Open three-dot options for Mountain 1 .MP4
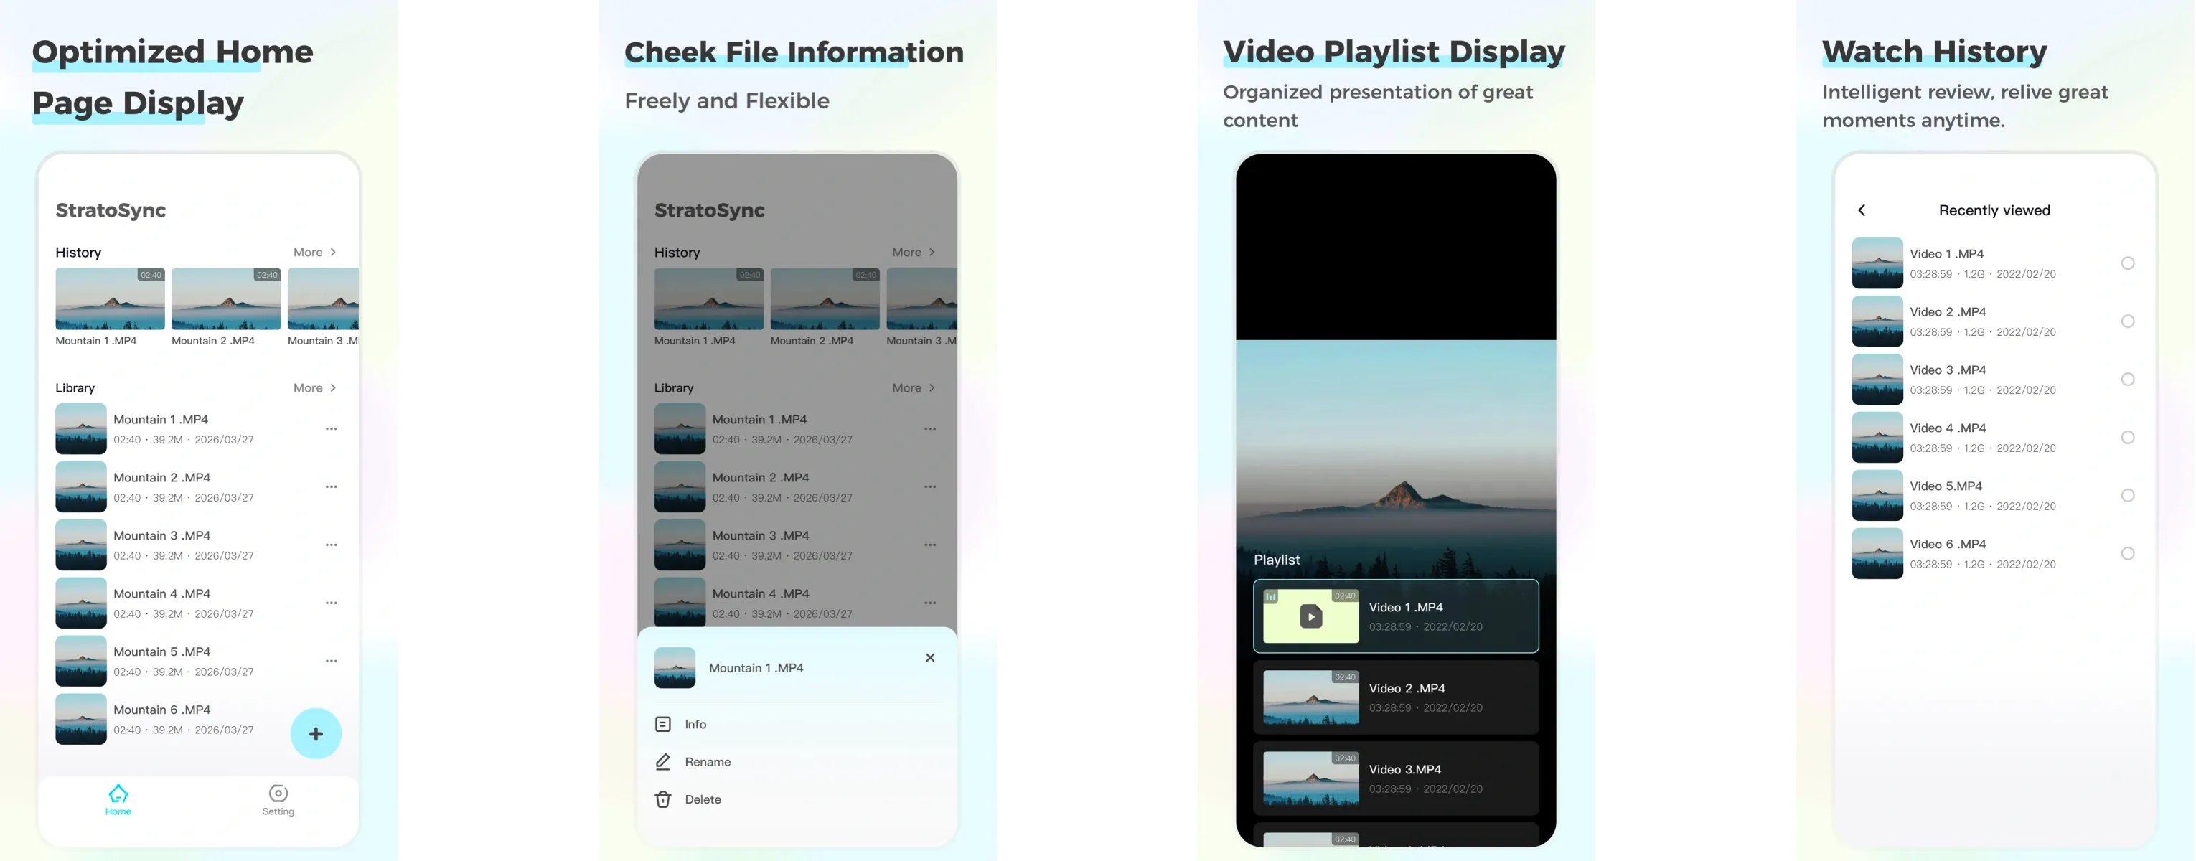 [331, 429]
